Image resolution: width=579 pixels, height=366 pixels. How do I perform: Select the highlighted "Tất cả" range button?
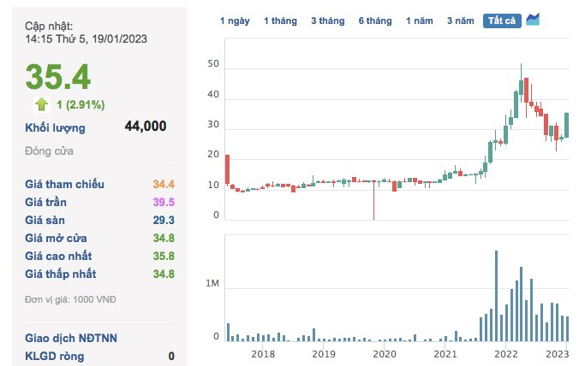click(x=503, y=20)
